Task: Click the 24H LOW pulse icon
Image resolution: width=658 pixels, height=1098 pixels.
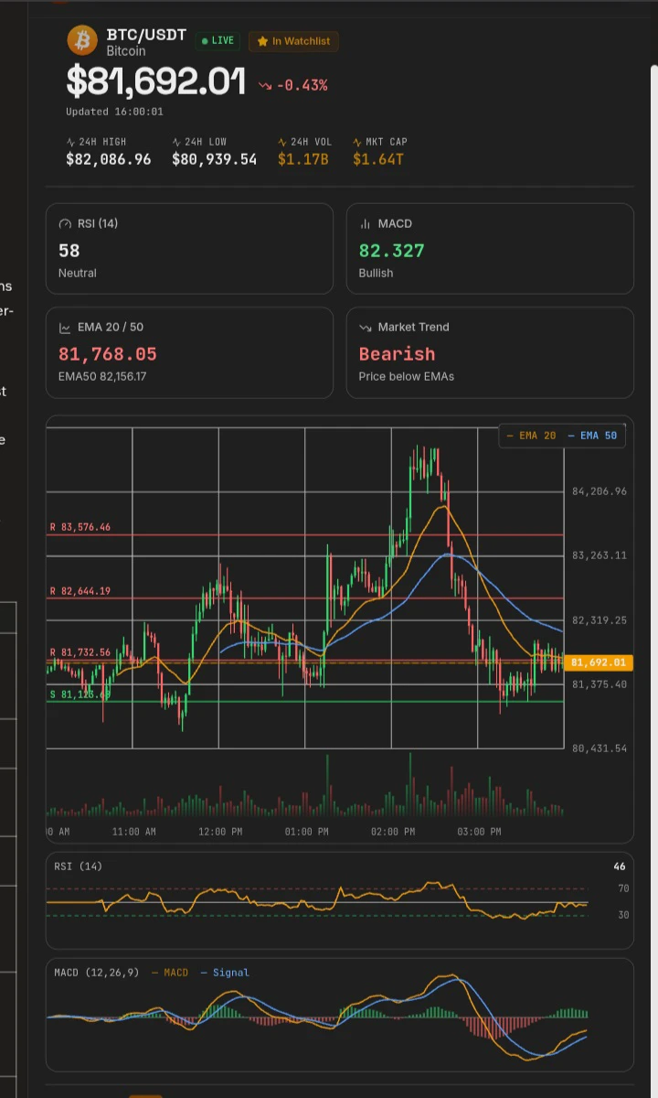Action: point(176,143)
